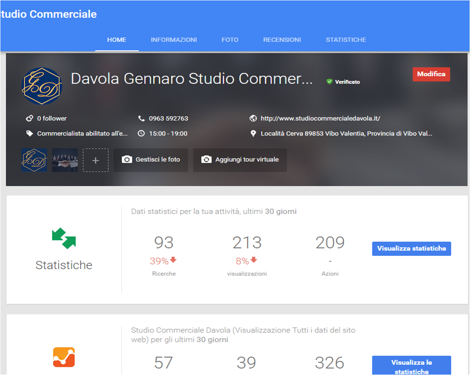This screenshot has height=375, width=470.
Task: Click the Studio Commerciale Davola analytics heading
Action: click(x=243, y=335)
